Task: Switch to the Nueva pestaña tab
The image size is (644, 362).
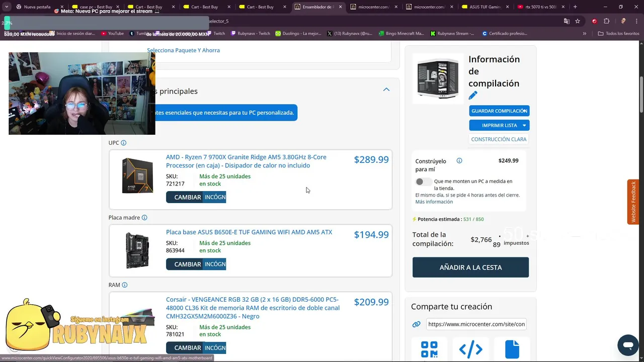Action: coord(37,7)
